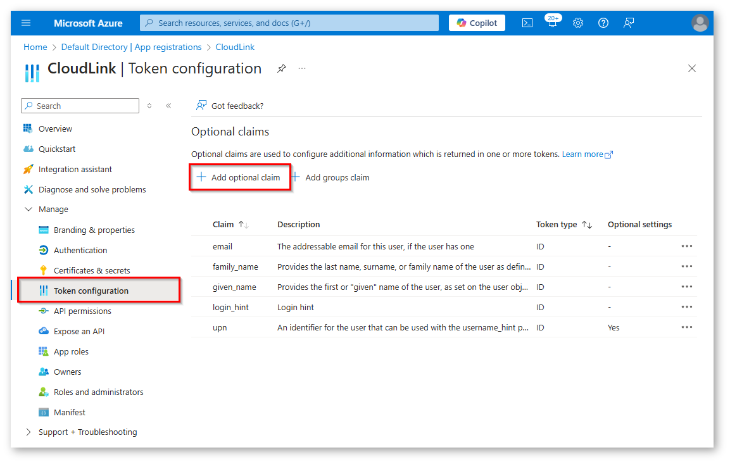Collapse the side menu using double chevron

pyautogui.click(x=168, y=106)
